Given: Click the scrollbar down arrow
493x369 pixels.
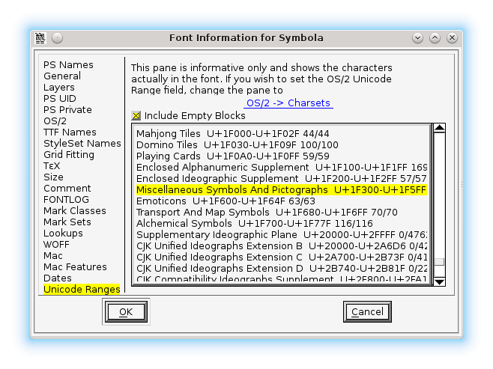Looking at the screenshot, I should pyautogui.click(x=439, y=281).
